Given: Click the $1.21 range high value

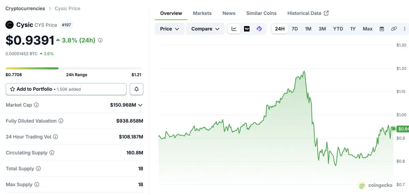Looking at the screenshot, I should pos(136,75).
